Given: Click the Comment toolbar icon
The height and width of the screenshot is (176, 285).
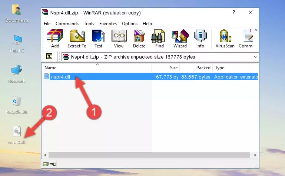Looking at the screenshot, I should (246, 39).
